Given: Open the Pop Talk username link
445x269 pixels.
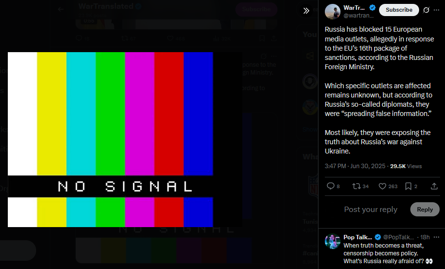Looking at the screenshot, I should click(x=399, y=237).
